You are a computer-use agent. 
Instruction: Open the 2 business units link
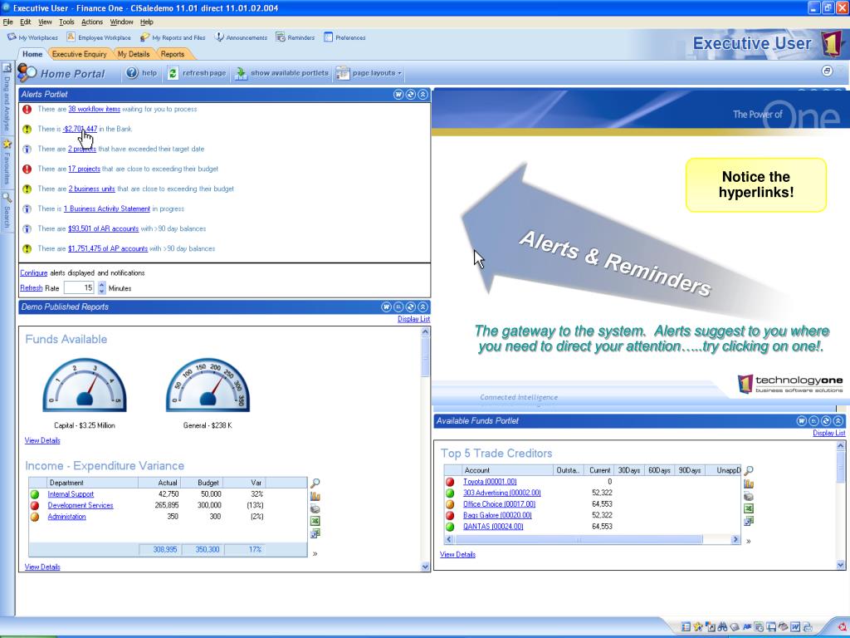(x=91, y=189)
